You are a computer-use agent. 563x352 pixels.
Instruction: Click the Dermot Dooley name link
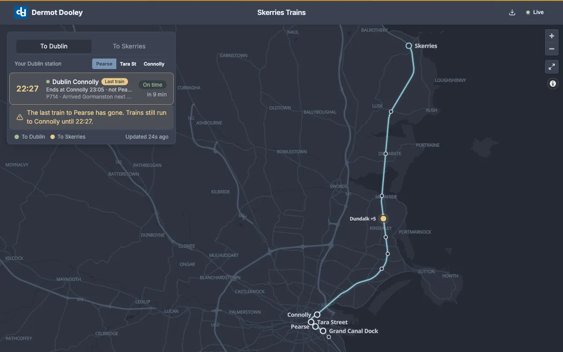tap(57, 12)
